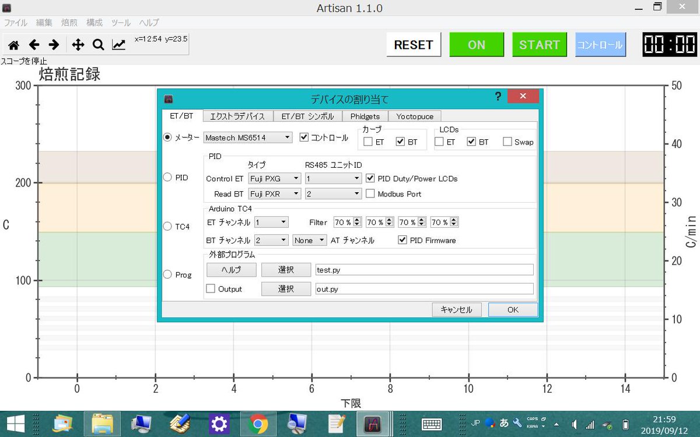Open the pencil-and-paper taskbar app
The image size is (700, 437).
pyautogui.click(x=180, y=424)
